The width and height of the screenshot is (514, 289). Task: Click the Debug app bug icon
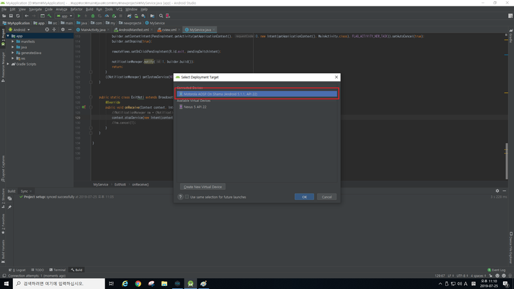93,15
